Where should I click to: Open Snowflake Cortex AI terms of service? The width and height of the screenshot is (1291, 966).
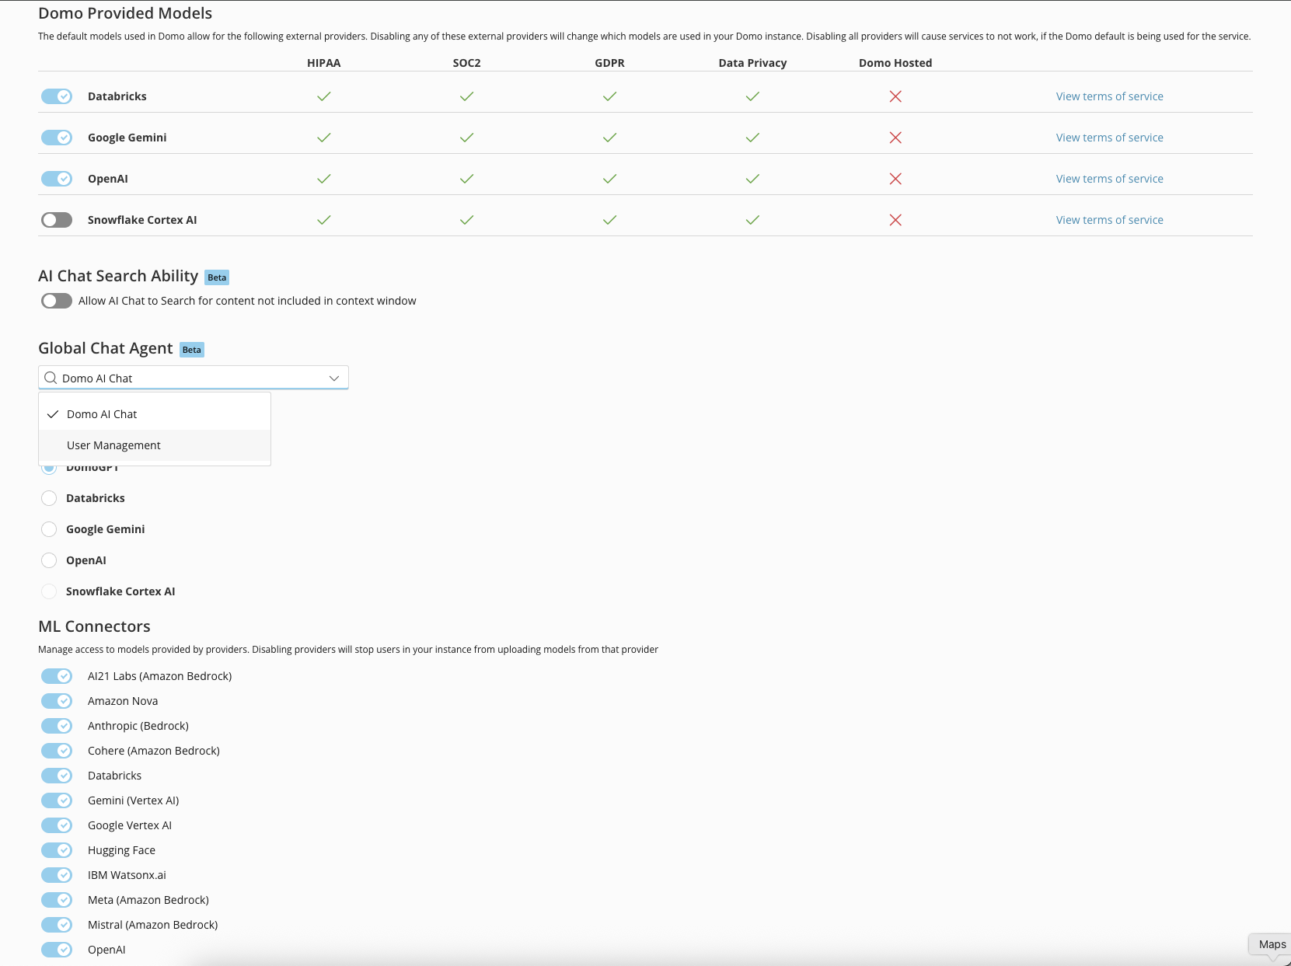click(1109, 220)
